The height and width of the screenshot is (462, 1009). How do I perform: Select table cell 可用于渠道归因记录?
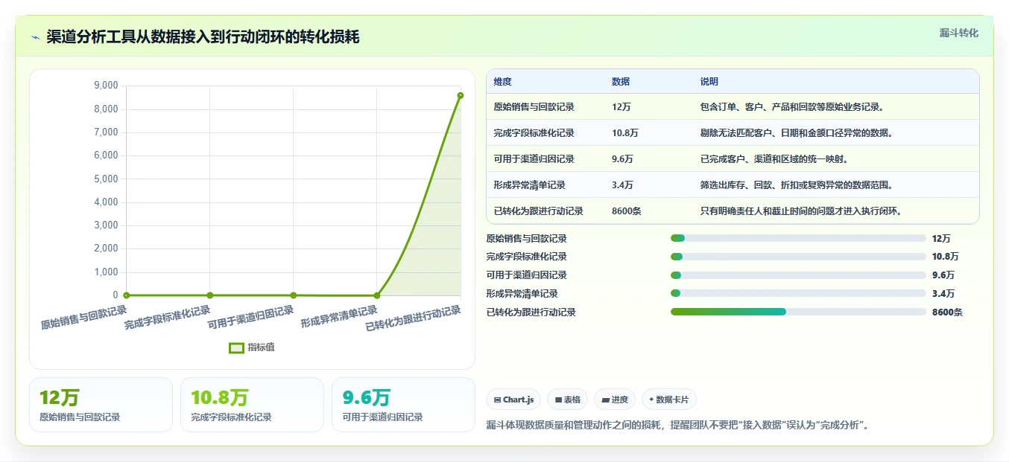coord(534,159)
